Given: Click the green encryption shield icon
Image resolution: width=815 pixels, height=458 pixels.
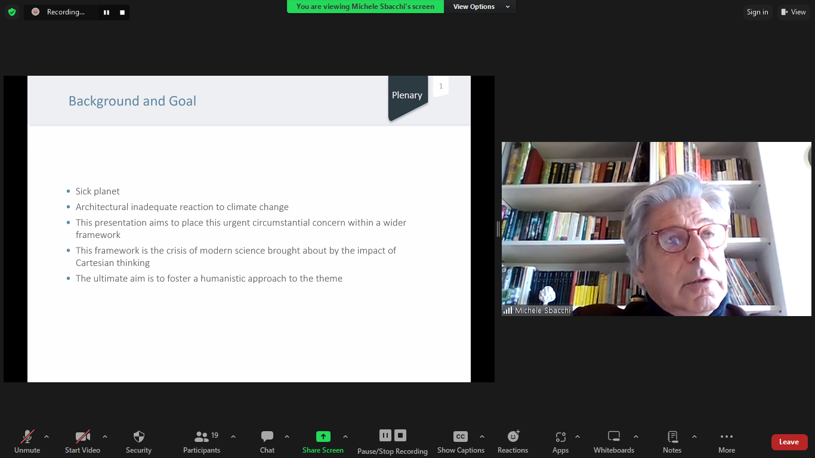Looking at the screenshot, I should coord(12,12).
